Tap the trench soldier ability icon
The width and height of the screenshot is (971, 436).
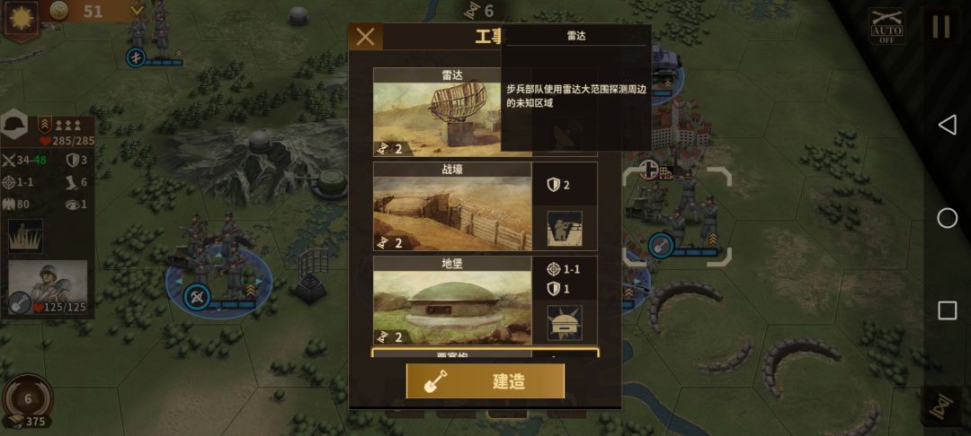tap(564, 229)
